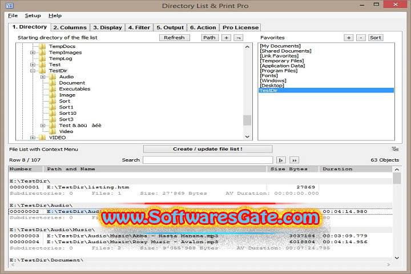Select [Program Files] in Favorites
The image size is (411, 274).
point(279,71)
